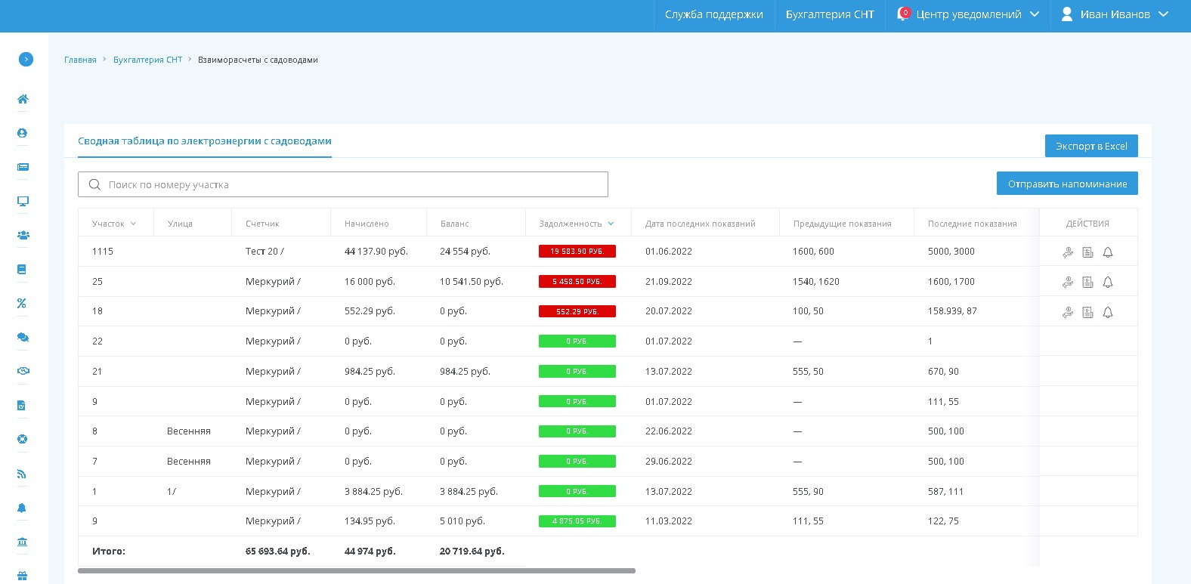Expand the sidebar with the arrow button
The height and width of the screenshot is (584, 1191).
coord(26,59)
